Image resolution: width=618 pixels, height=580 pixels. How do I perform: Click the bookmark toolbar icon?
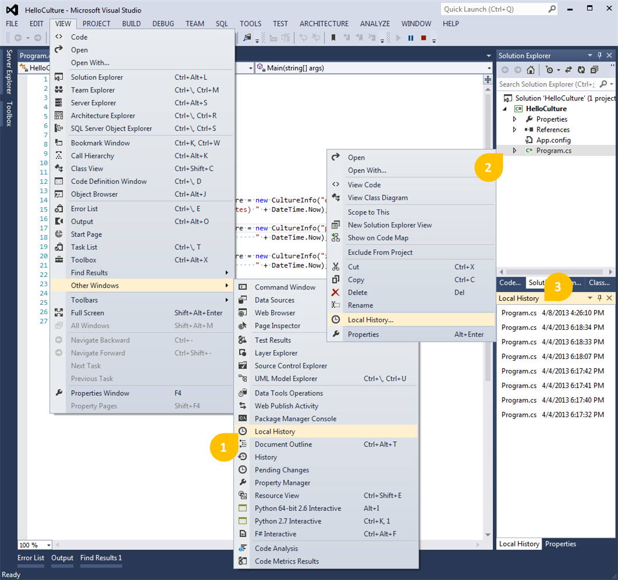coord(333,37)
